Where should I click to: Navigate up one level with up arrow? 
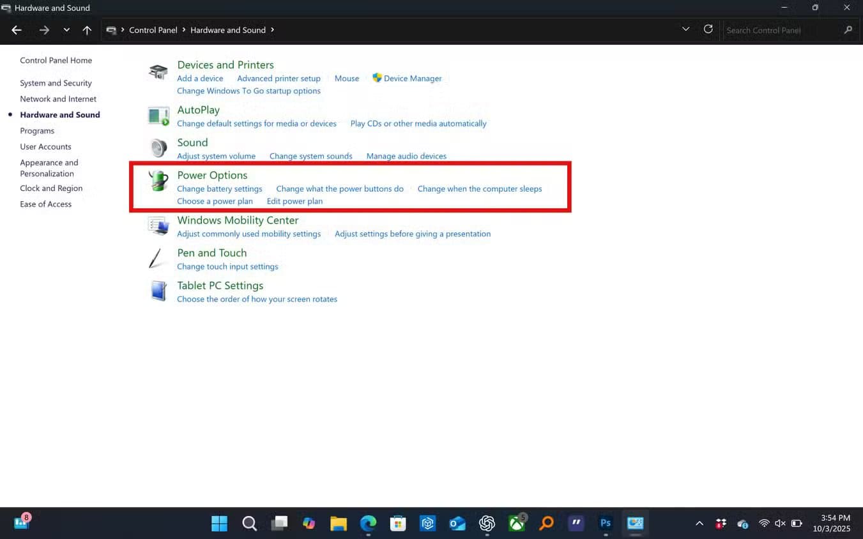pyautogui.click(x=87, y=30)
